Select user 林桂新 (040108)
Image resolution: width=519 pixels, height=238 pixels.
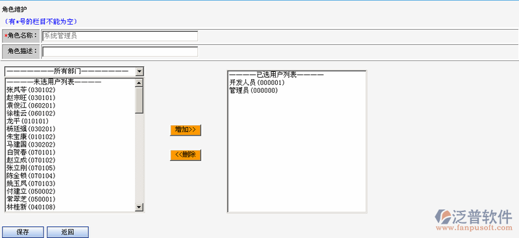[30, 207]
